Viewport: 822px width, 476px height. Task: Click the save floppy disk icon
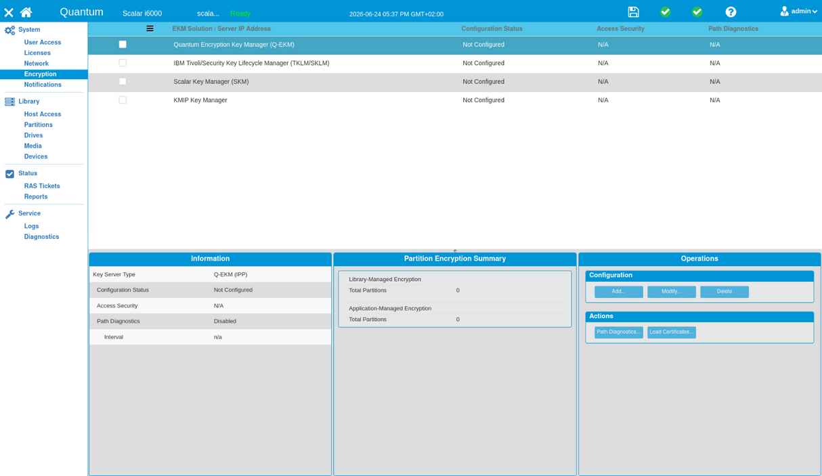pyautogui.click(x=633, y=12)
